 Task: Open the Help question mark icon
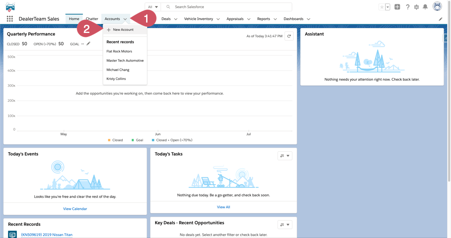click(408, 7)
